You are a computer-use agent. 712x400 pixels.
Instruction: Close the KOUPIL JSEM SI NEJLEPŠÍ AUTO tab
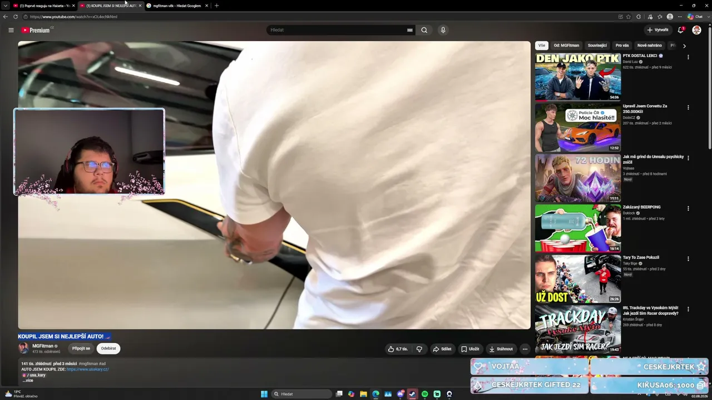pos(140,6)
